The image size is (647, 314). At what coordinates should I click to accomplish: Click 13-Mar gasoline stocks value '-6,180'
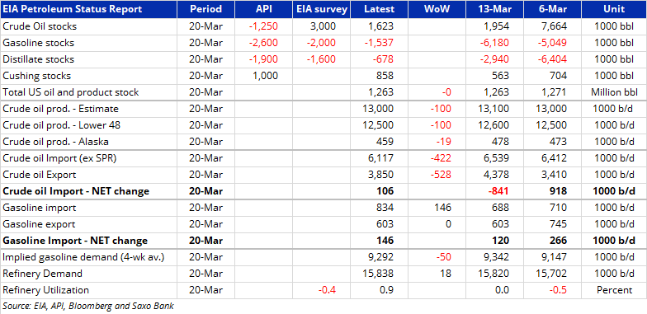[495, 43]
